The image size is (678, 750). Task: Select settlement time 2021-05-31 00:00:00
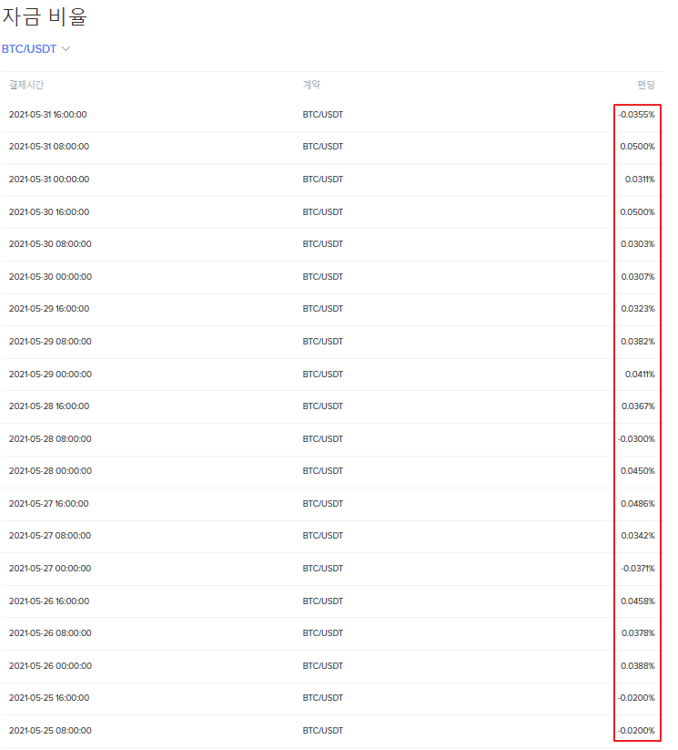[49, 179]
